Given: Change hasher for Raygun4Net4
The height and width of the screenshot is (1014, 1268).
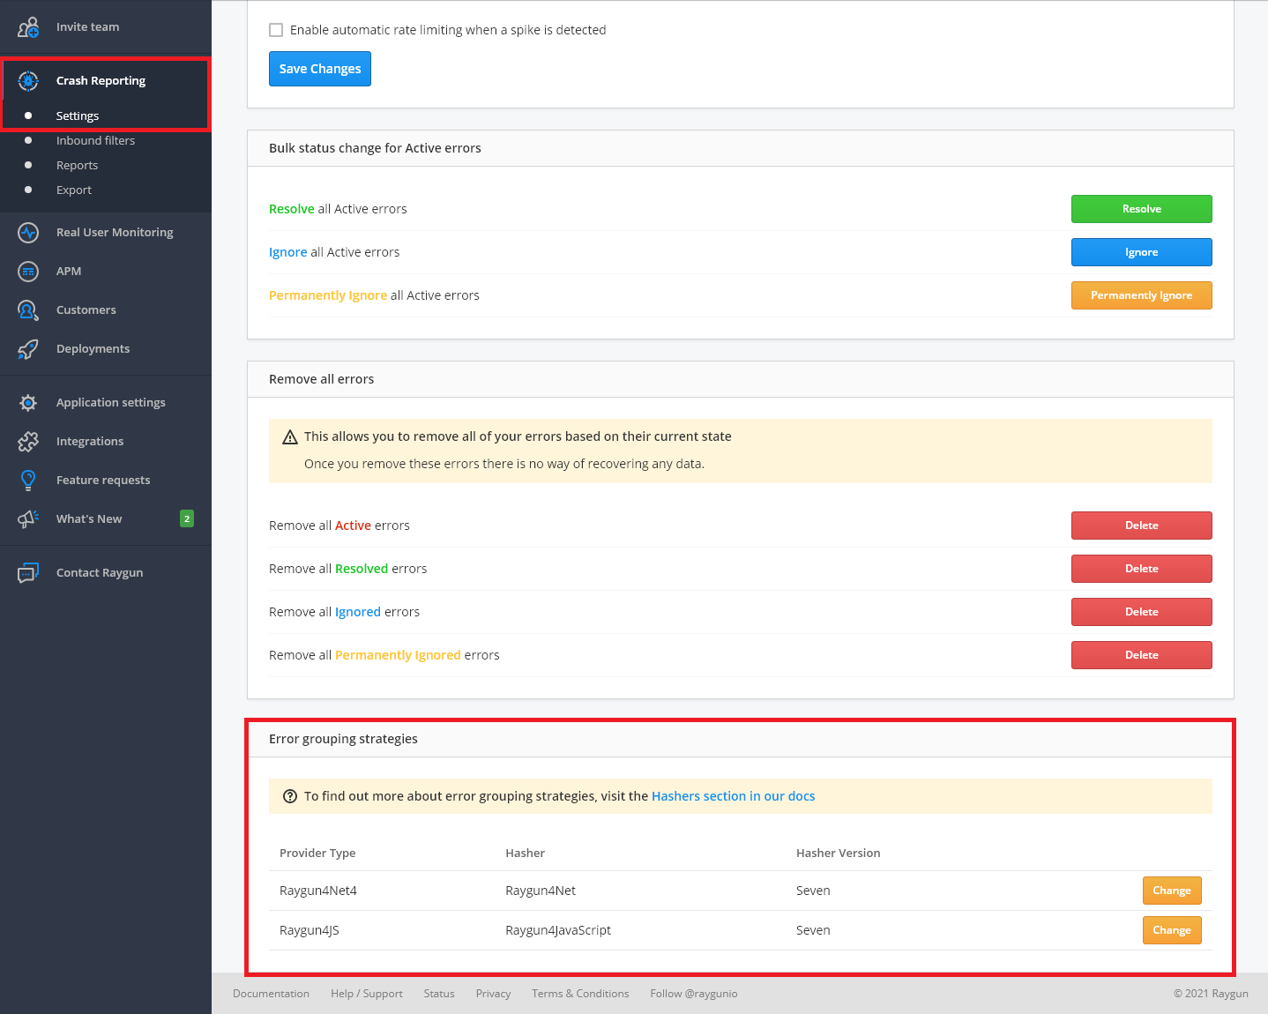Looking at the screenshot, I should click(1172, 891).
